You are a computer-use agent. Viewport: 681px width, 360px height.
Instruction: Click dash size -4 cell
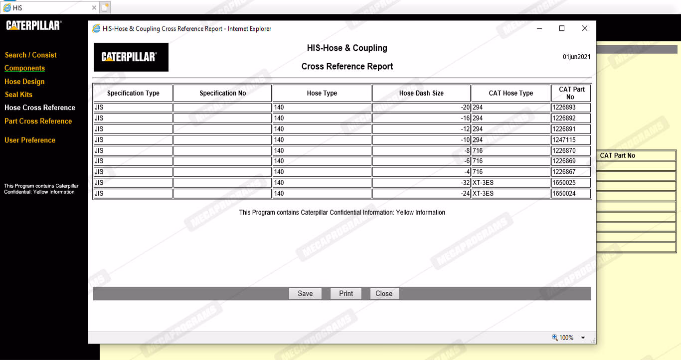click(421, 172)
